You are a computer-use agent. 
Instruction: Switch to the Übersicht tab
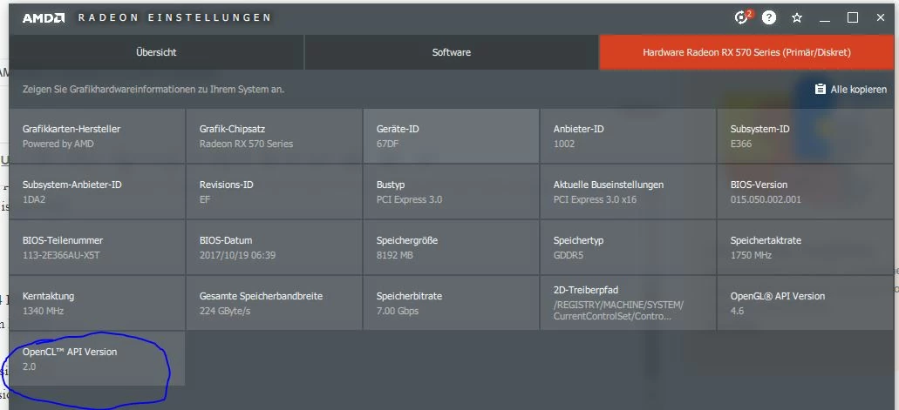click(157, 52)
